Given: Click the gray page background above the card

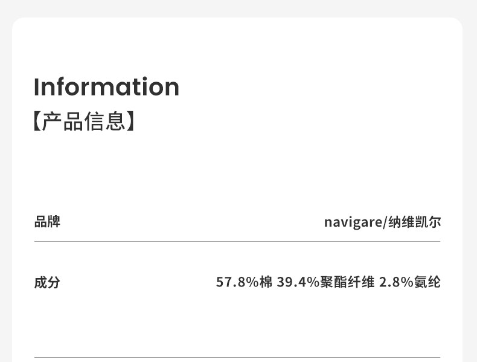Looking at the screenshot, I should tap(237, 8).
